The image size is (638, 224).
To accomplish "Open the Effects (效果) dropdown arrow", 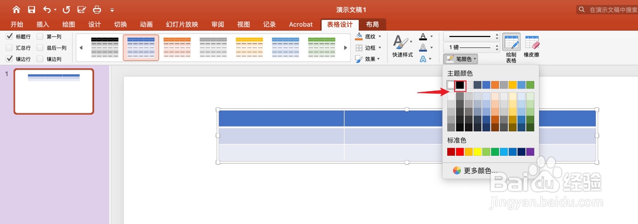I will [378, 59].
